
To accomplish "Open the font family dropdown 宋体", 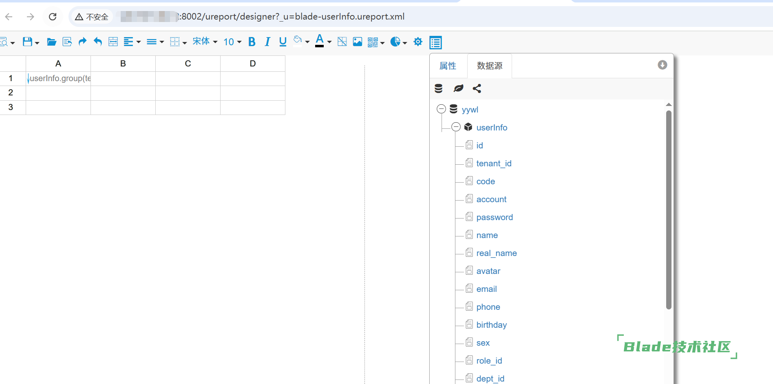I will click(x=205, y=42).
